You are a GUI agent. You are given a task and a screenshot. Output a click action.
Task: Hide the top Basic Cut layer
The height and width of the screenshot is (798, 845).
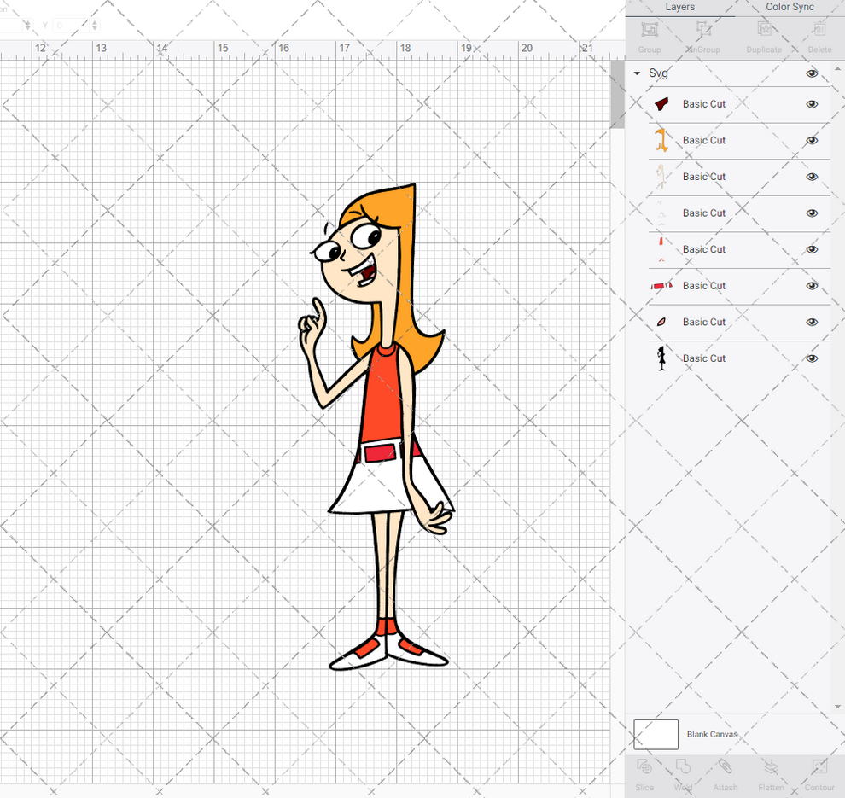coord(812,103)
